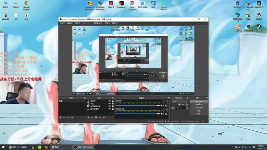267x150 pixels.
Task: Move the selected source up
Action: pyautogui.click(x=100, y=117)
